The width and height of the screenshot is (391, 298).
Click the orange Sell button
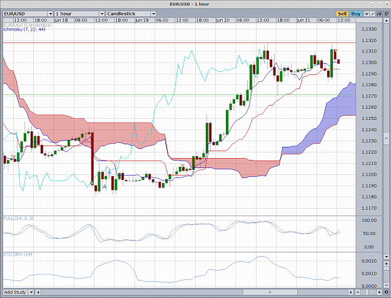click(x=342, y=14)
